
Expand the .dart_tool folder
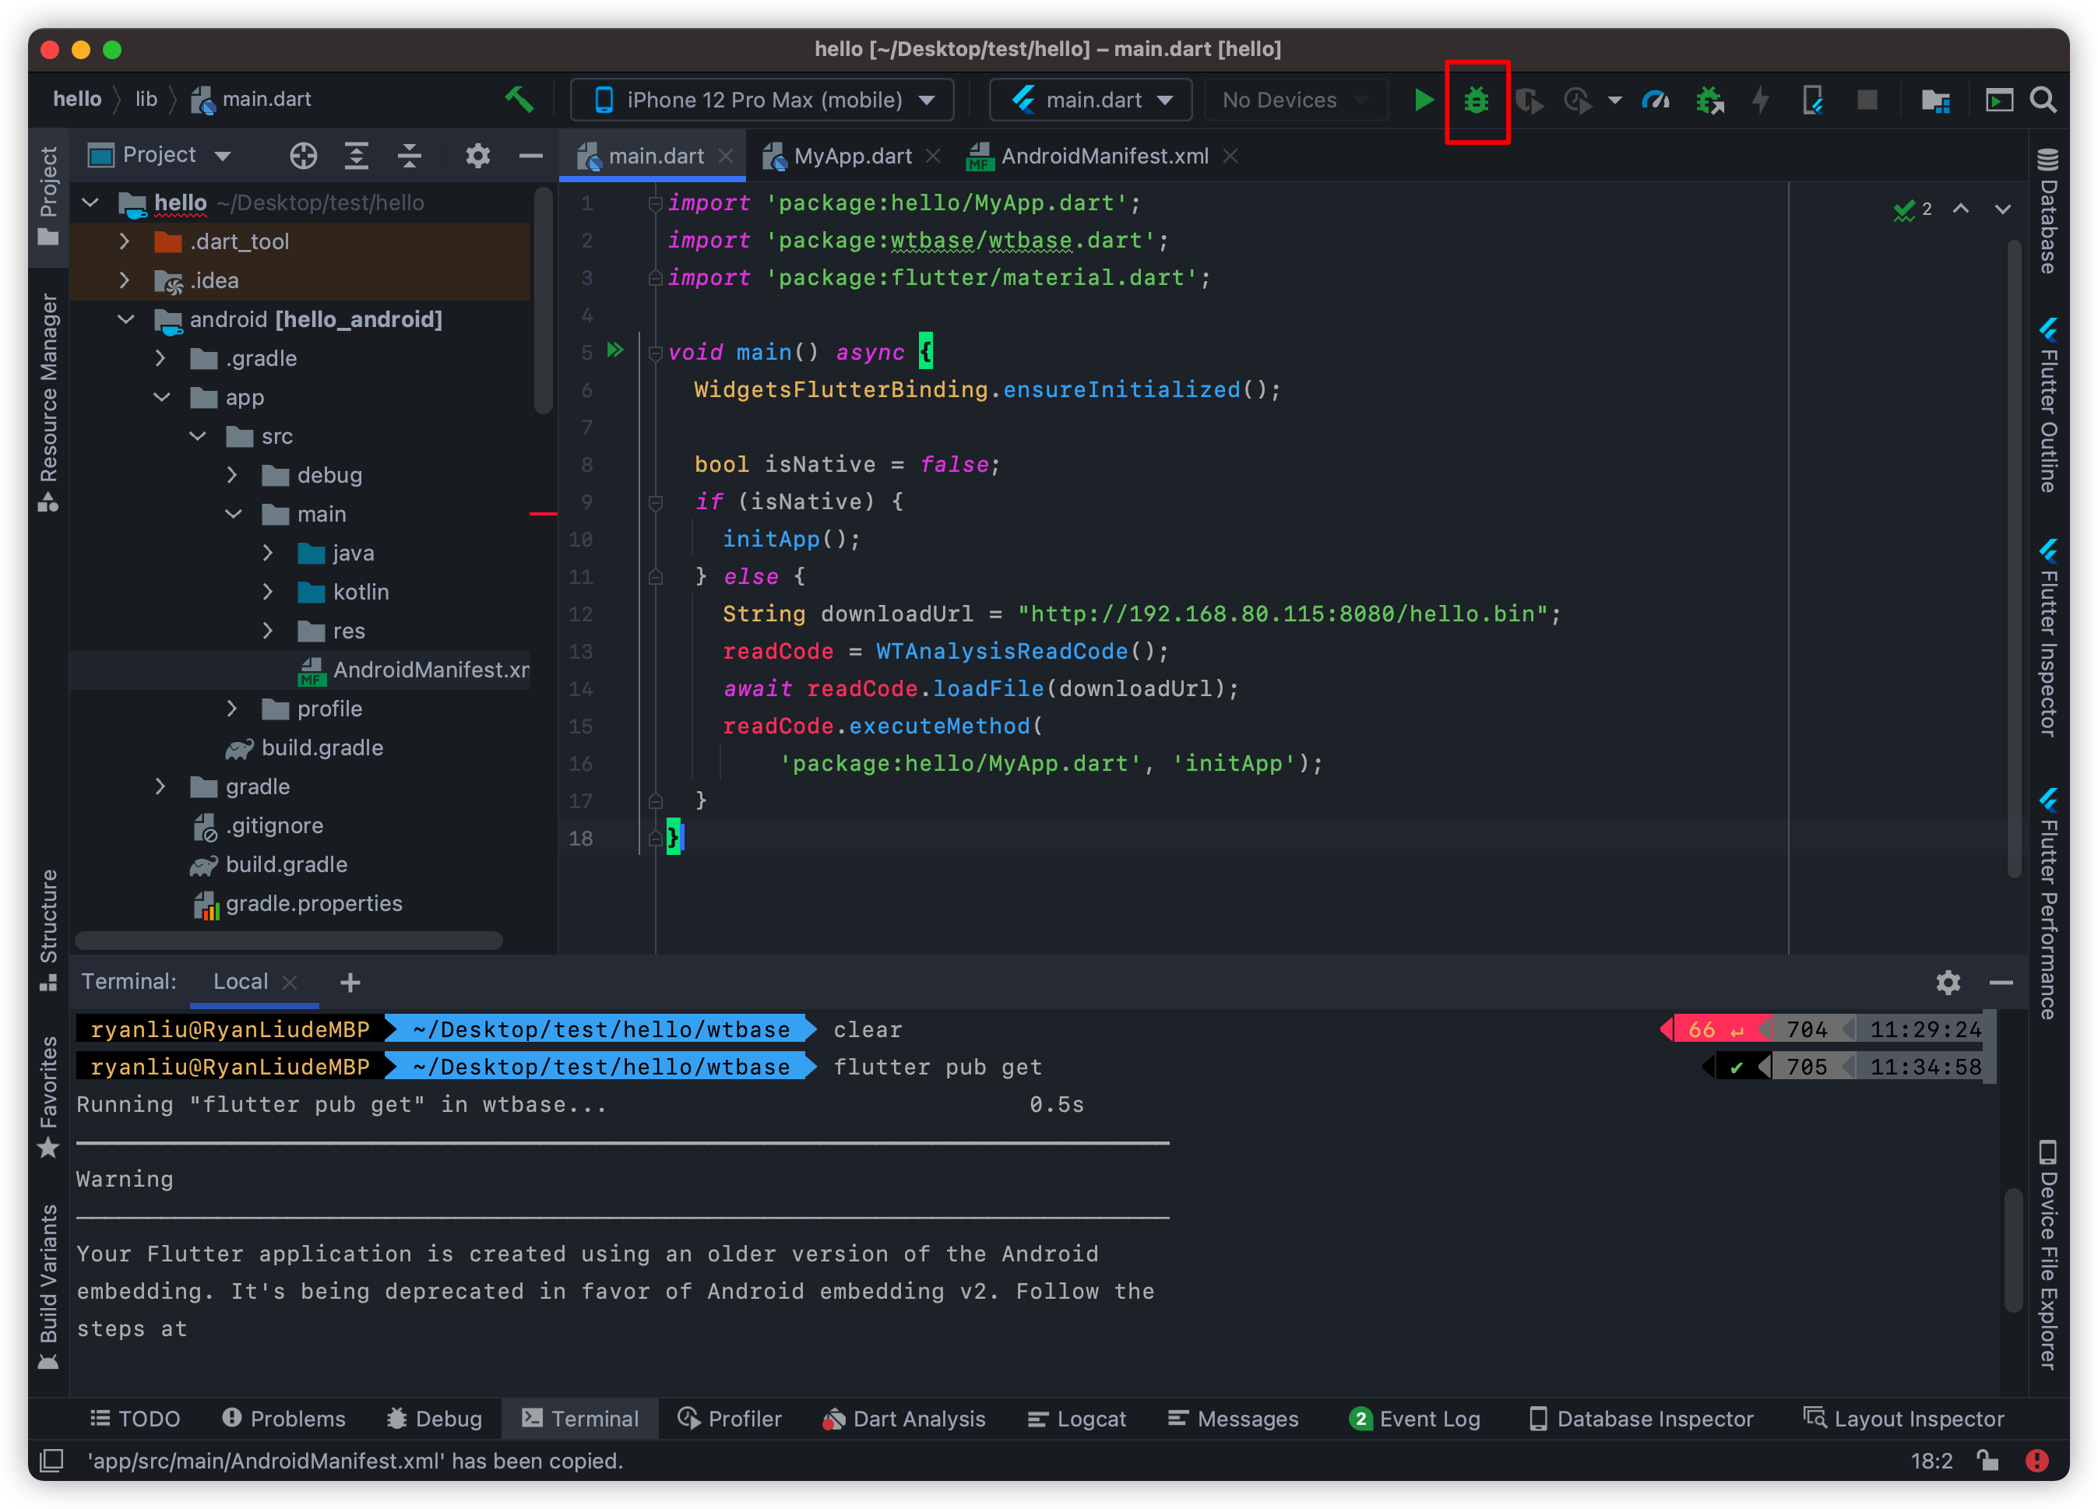coord(125,241)
